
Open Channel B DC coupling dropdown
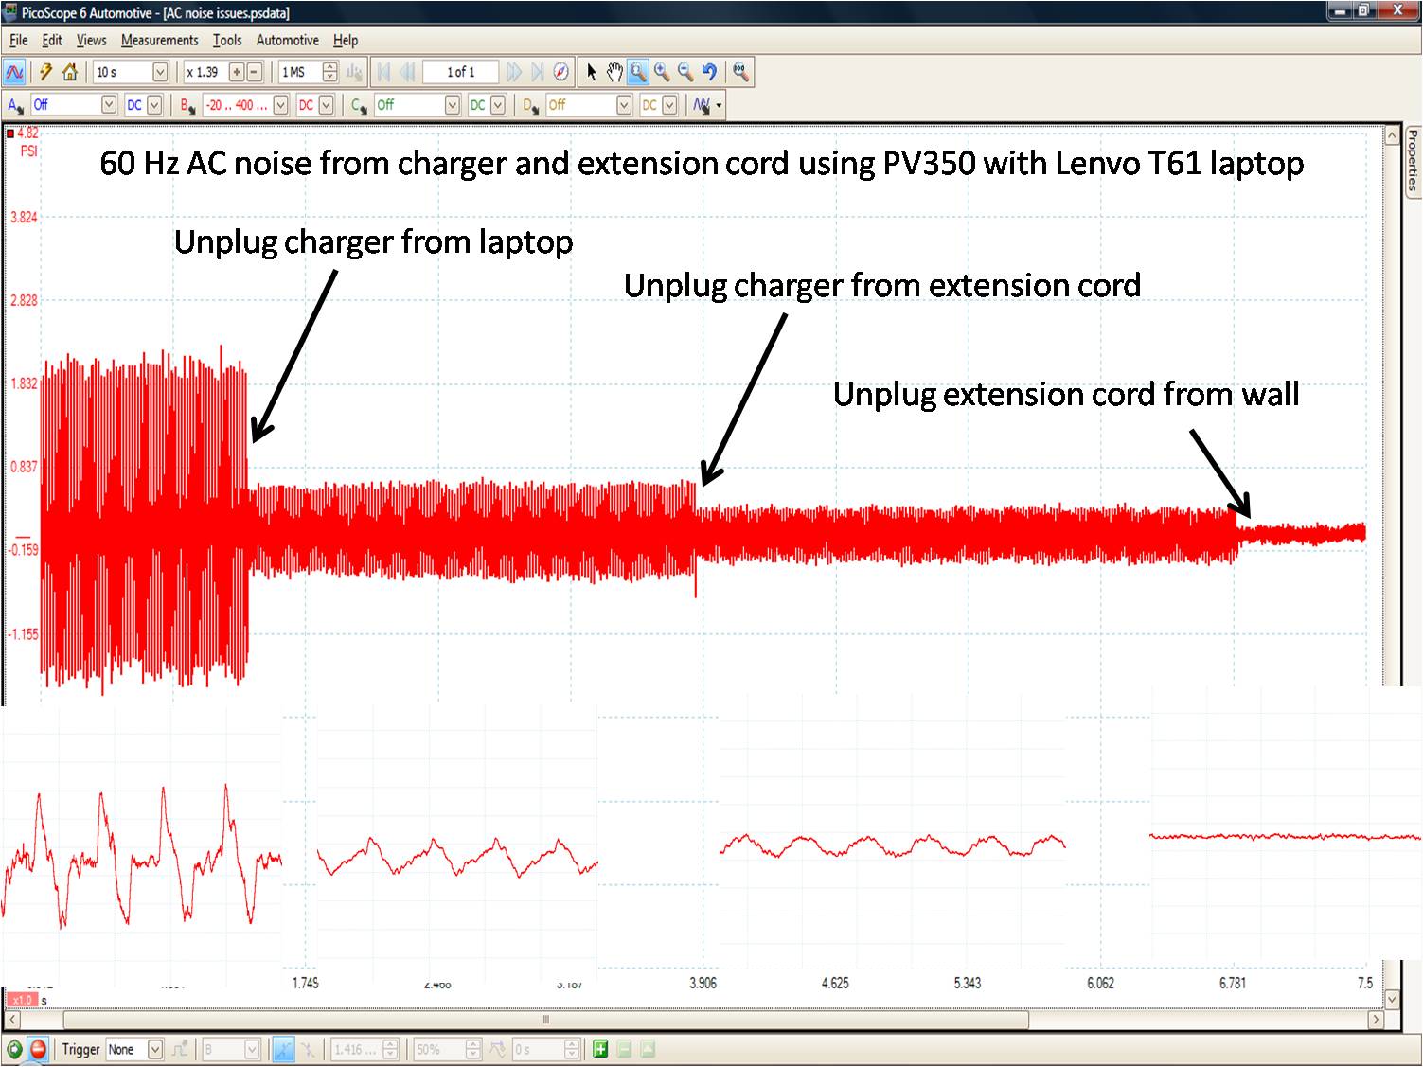(327, 105)
